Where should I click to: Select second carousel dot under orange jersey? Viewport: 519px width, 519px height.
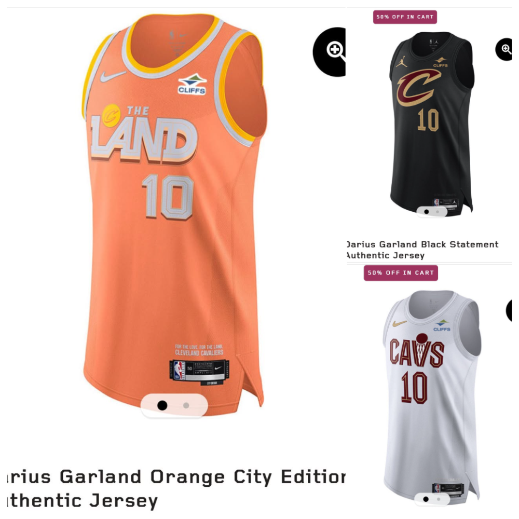186,405
